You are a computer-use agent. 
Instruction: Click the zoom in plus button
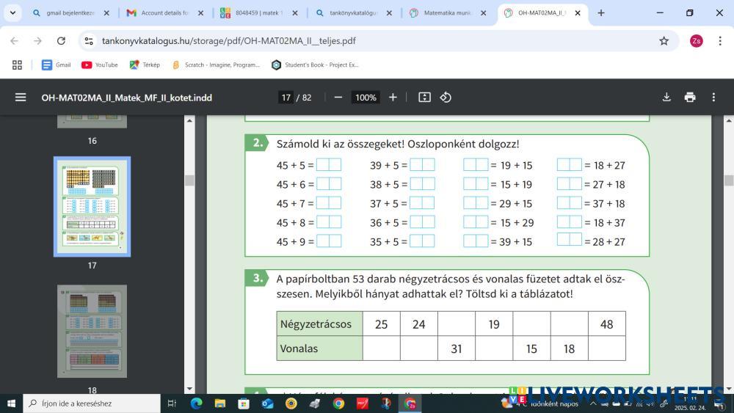click(x=393, y=98)
